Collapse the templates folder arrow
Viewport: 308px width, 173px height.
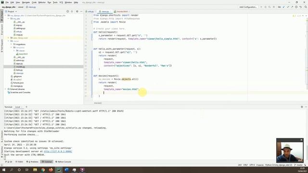pyautogui.click(x=11, y=48)
